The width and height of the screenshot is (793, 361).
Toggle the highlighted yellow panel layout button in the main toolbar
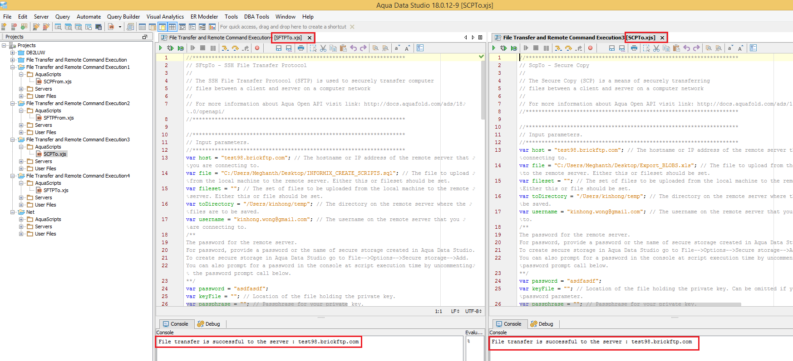[162, 27]
